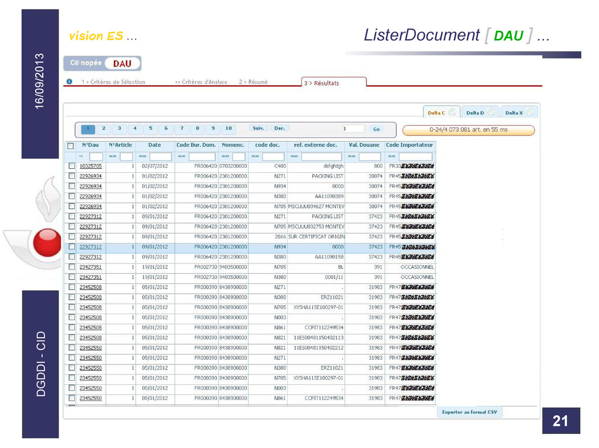The width and height of the screenshot is (599, 448).
Task: Click the Go button
Action: [376, 129]
